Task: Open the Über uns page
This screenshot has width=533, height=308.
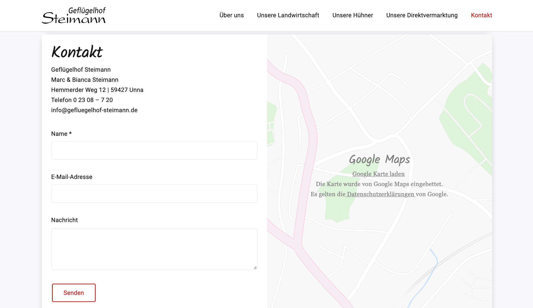Action: (231, 15)
